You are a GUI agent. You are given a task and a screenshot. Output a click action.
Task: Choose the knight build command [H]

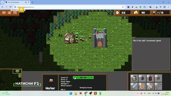pos(142,78)
